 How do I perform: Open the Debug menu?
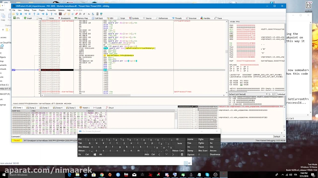point(26,10)
